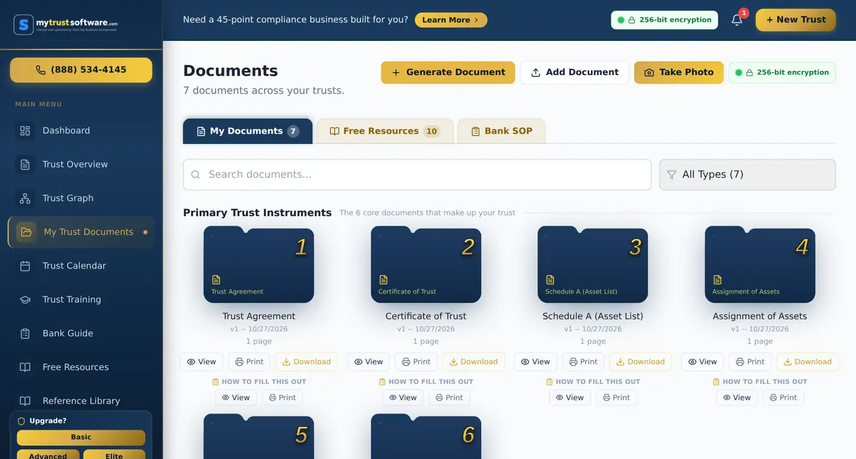This screenshot has width=856, height=459.
Task: View the Certificate of Trust document
Action: point(369,362)
